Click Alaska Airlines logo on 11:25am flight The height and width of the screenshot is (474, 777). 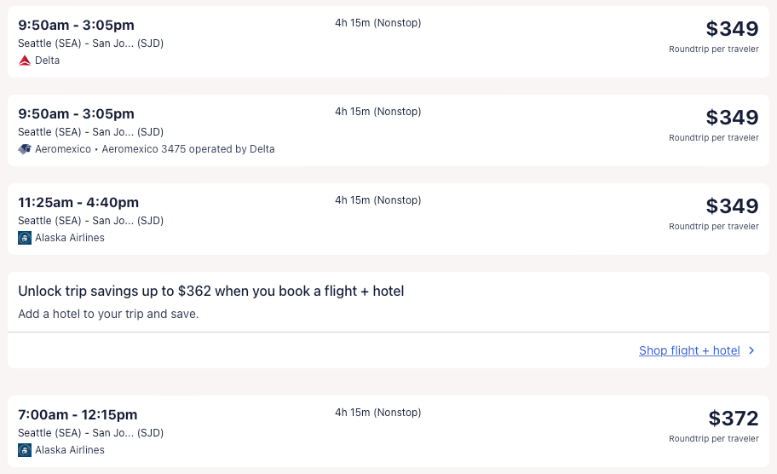tap(25, 238)
